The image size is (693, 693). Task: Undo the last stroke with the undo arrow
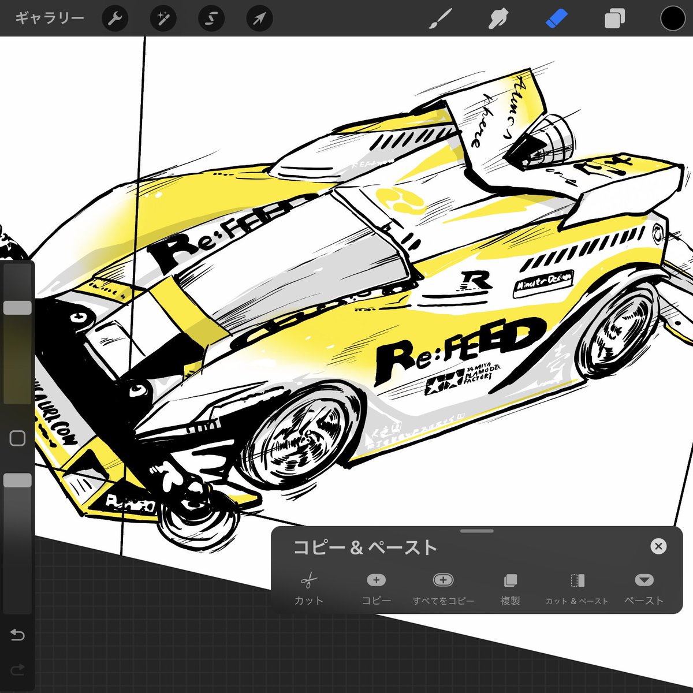17,635
